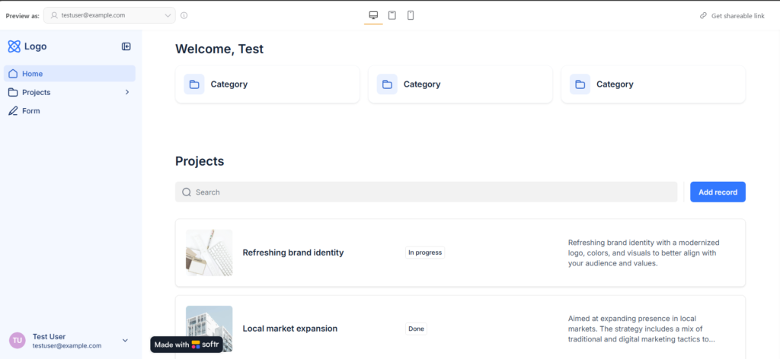Click the In progress status tag
This screenshot has width=780, height=359.
coord(425,253)
